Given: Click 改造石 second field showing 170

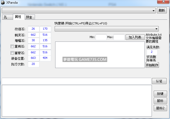Looking at the screenshot, I should point(45,29).
